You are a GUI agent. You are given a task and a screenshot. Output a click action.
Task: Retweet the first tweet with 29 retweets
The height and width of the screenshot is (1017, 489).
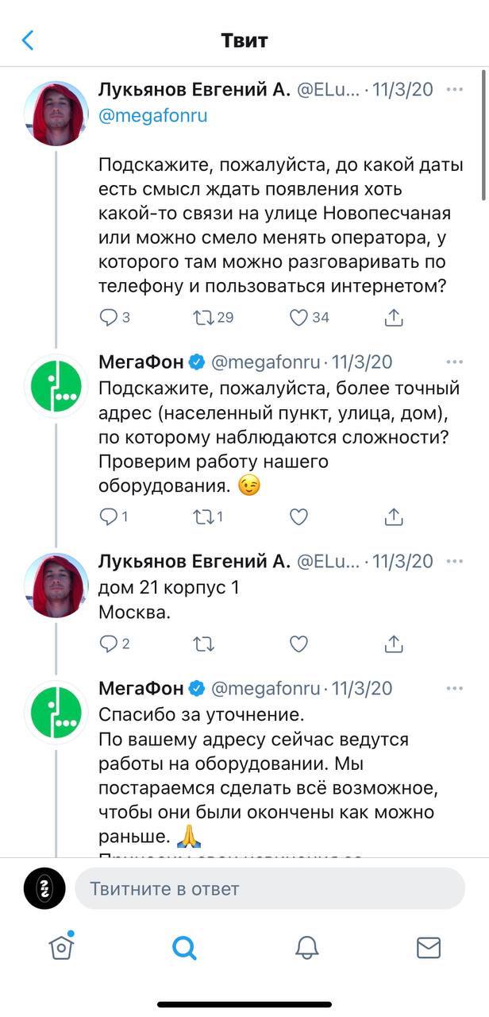[204, 318]
